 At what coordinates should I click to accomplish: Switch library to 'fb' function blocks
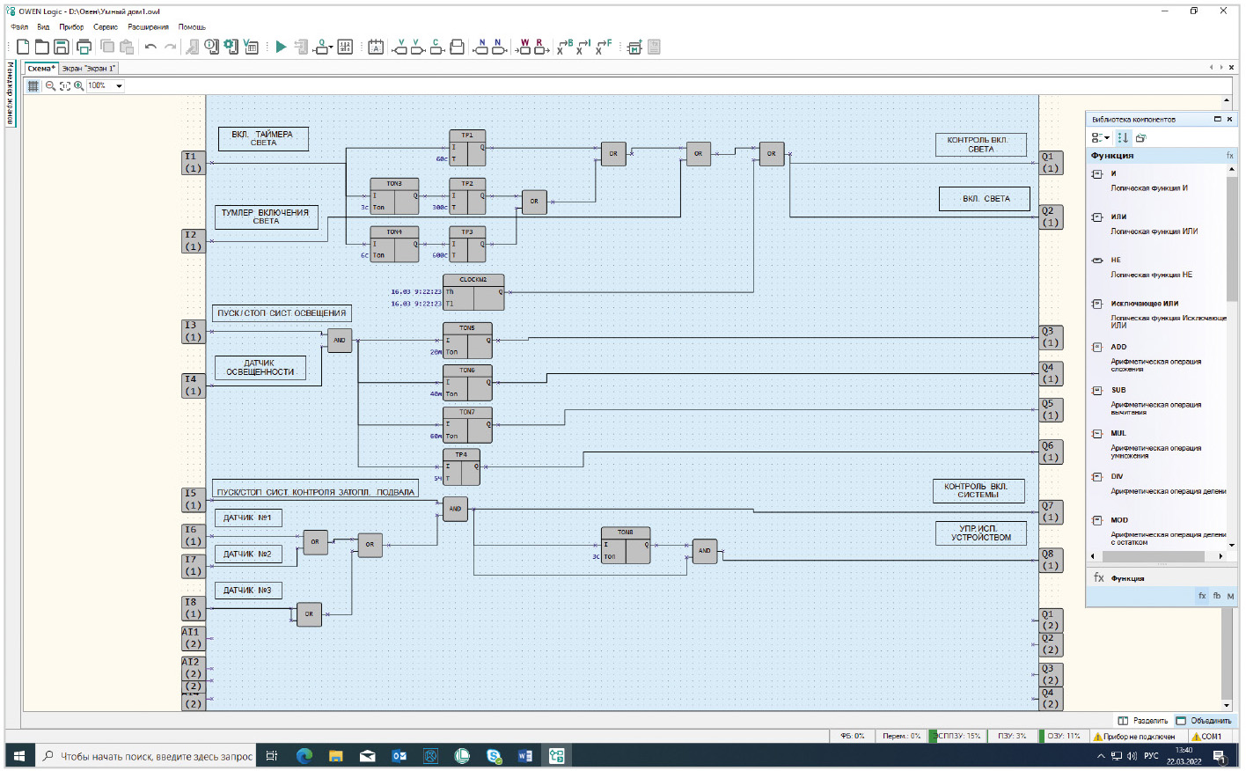tap(1217, 596)
